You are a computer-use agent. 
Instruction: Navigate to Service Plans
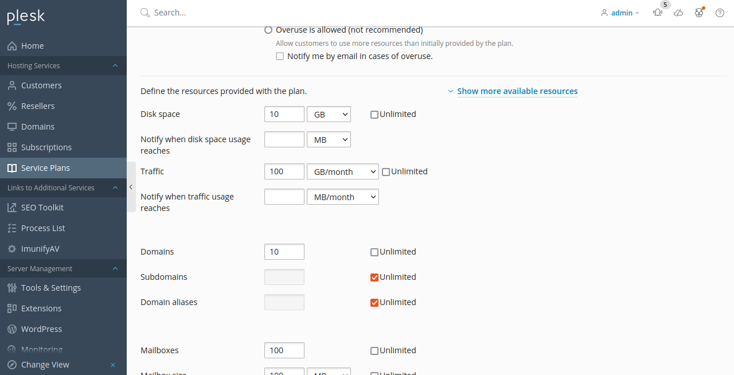[46, 167]
